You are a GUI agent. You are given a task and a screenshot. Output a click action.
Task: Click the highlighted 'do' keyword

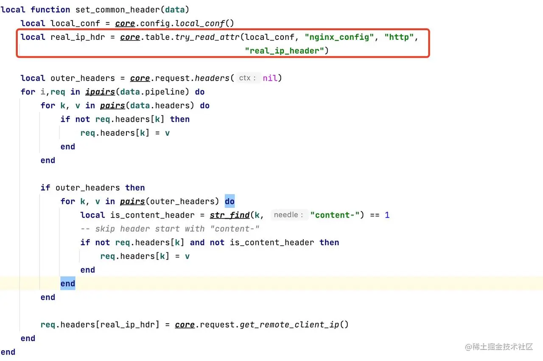click(230, 201)
